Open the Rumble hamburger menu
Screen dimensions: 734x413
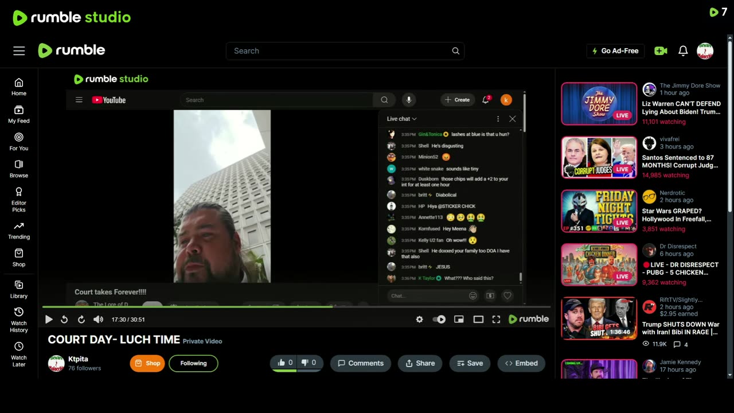19,51
